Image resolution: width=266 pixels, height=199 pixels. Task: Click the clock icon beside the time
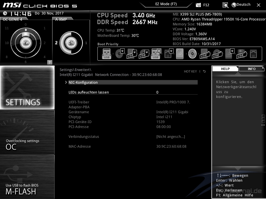click(x=5, y=13)
